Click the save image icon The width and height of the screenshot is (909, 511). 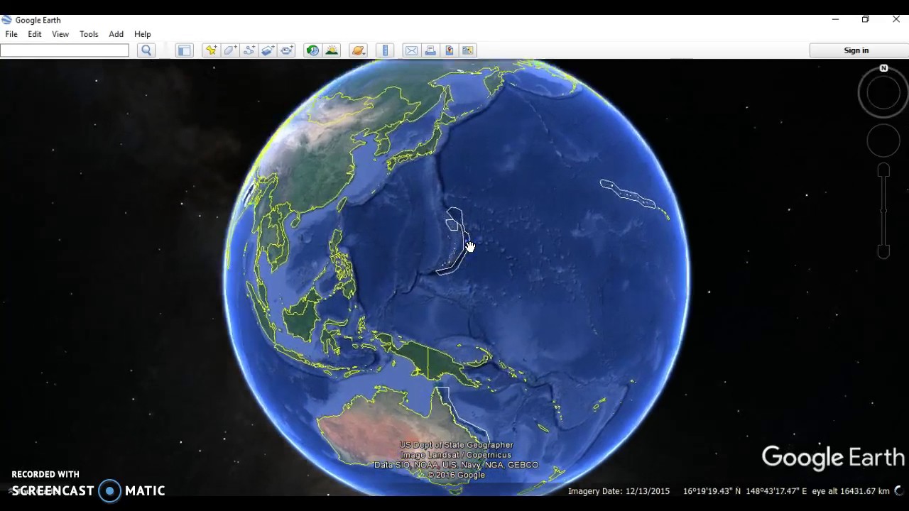coord(449,50)
